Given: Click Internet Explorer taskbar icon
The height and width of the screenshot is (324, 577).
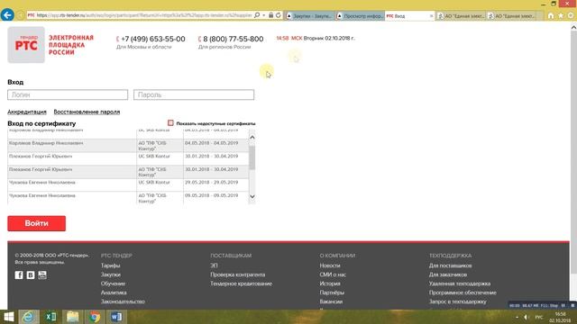Looking at the screenshot, I should coord(29,317).
